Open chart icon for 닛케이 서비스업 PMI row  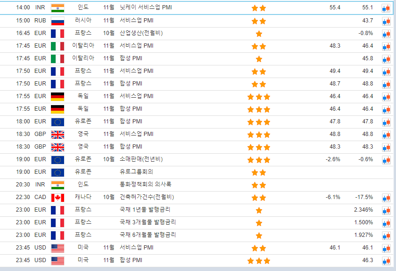click(386, 8)
